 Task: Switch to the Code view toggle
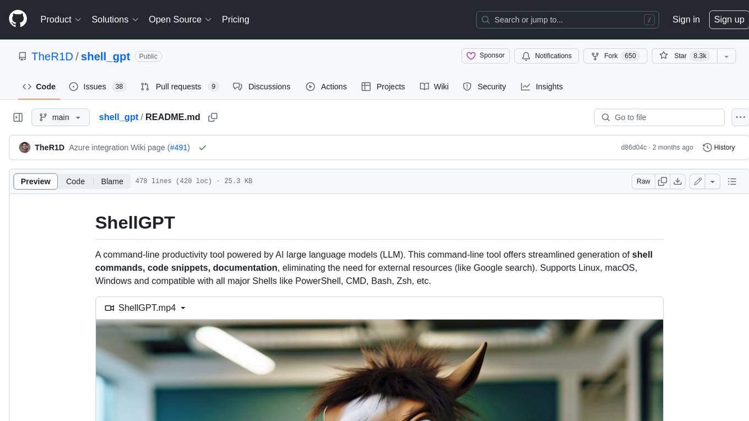click(x=75, y=181)
